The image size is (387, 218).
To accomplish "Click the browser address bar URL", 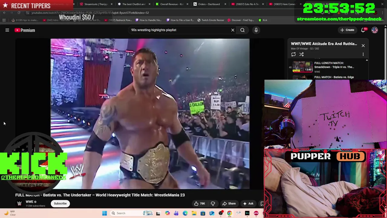I will tap(90, 13).
